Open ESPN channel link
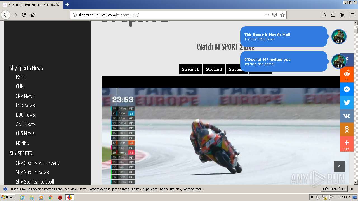 click(21, 77)
